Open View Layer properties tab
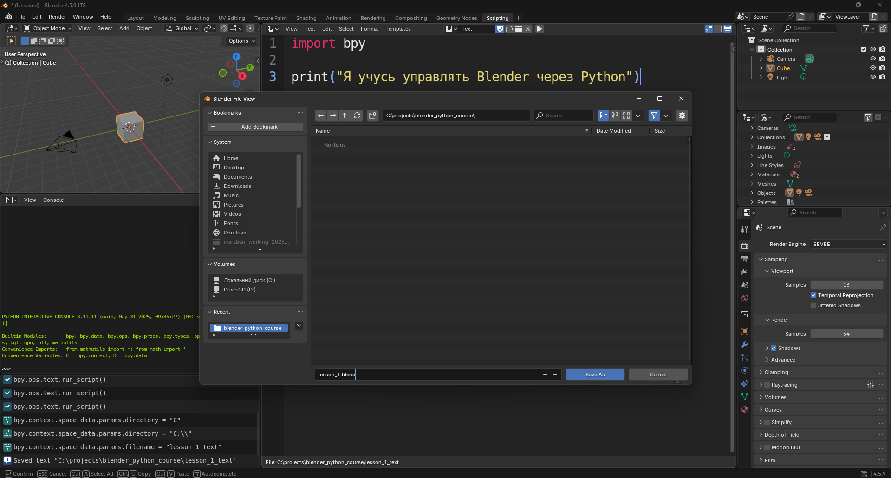Image resolution: width=891 pixels, height=478 pixels. pos(745,271)
